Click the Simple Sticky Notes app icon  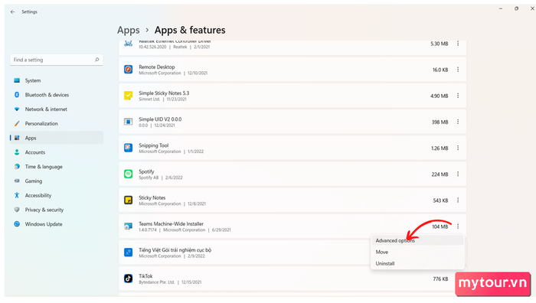coord(128,96)
